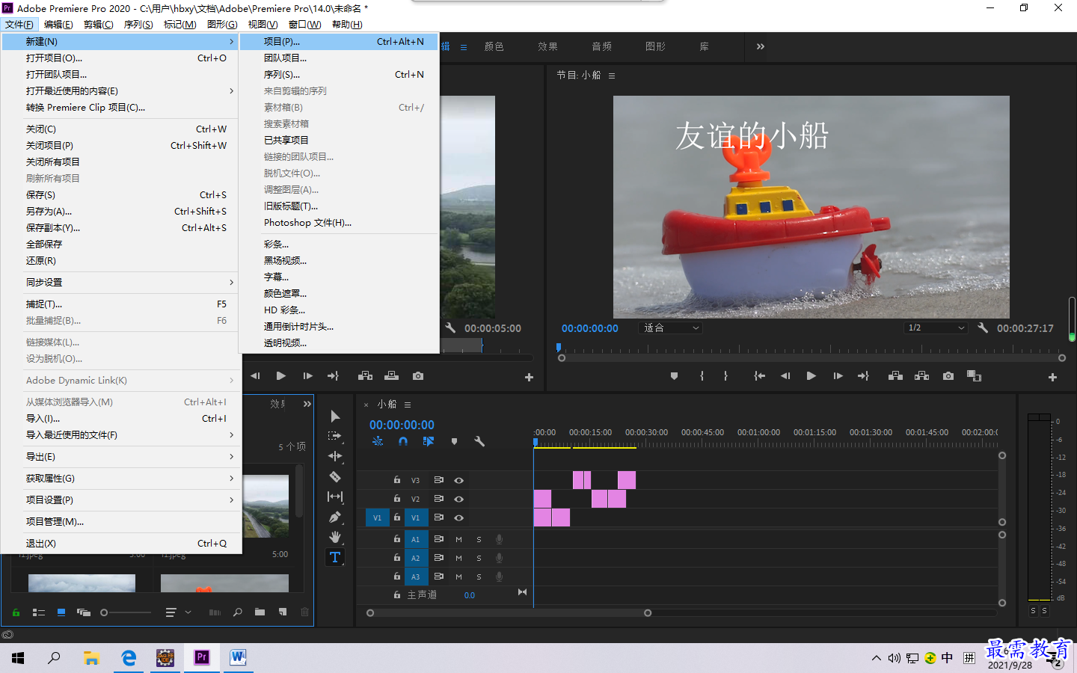Click Overwrite button in Source monitor
The image size is (1077, 673).
(391, 376)
